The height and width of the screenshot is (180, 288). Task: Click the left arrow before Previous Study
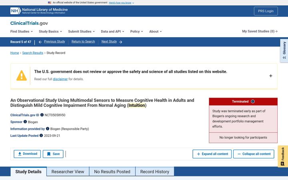[x=40, y=42]
